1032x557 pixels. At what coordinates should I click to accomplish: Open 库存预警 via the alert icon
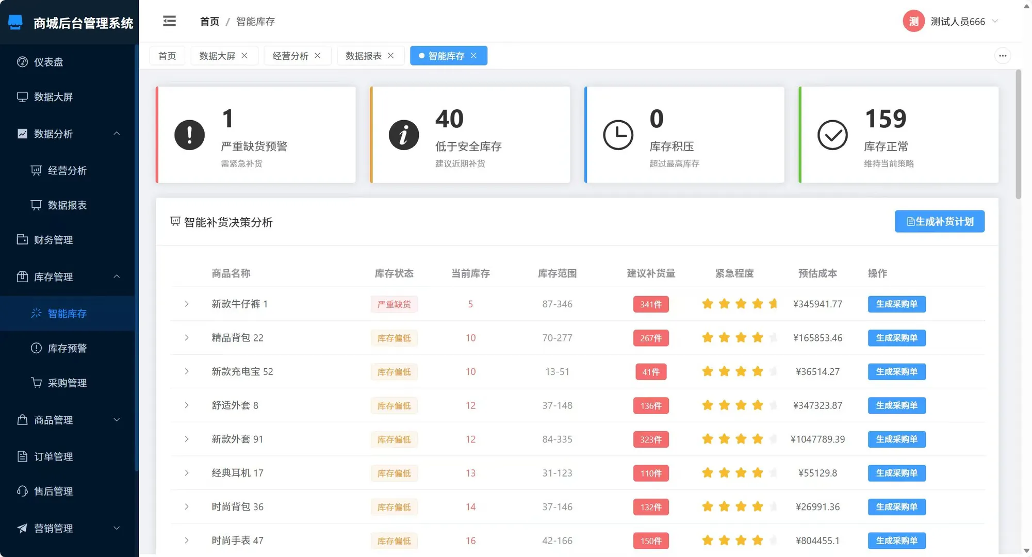(36, 348)
